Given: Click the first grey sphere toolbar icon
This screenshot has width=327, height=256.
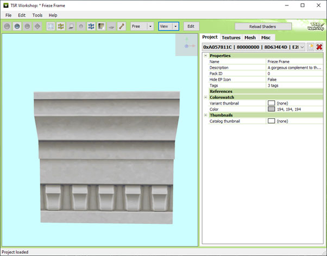Looking at the screenshot, I should click(7, 26).
